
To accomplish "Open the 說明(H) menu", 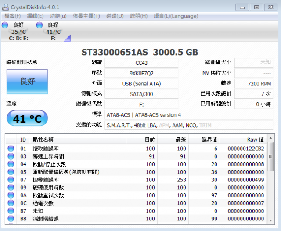I will pyautogui.click(x=139, y=16).
